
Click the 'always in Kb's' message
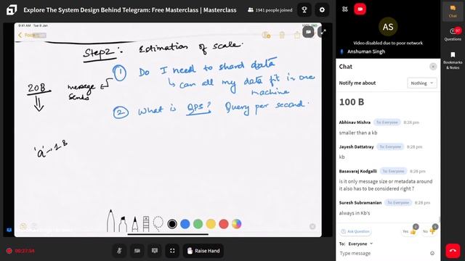pyautogui.click(x=355, y=213)
